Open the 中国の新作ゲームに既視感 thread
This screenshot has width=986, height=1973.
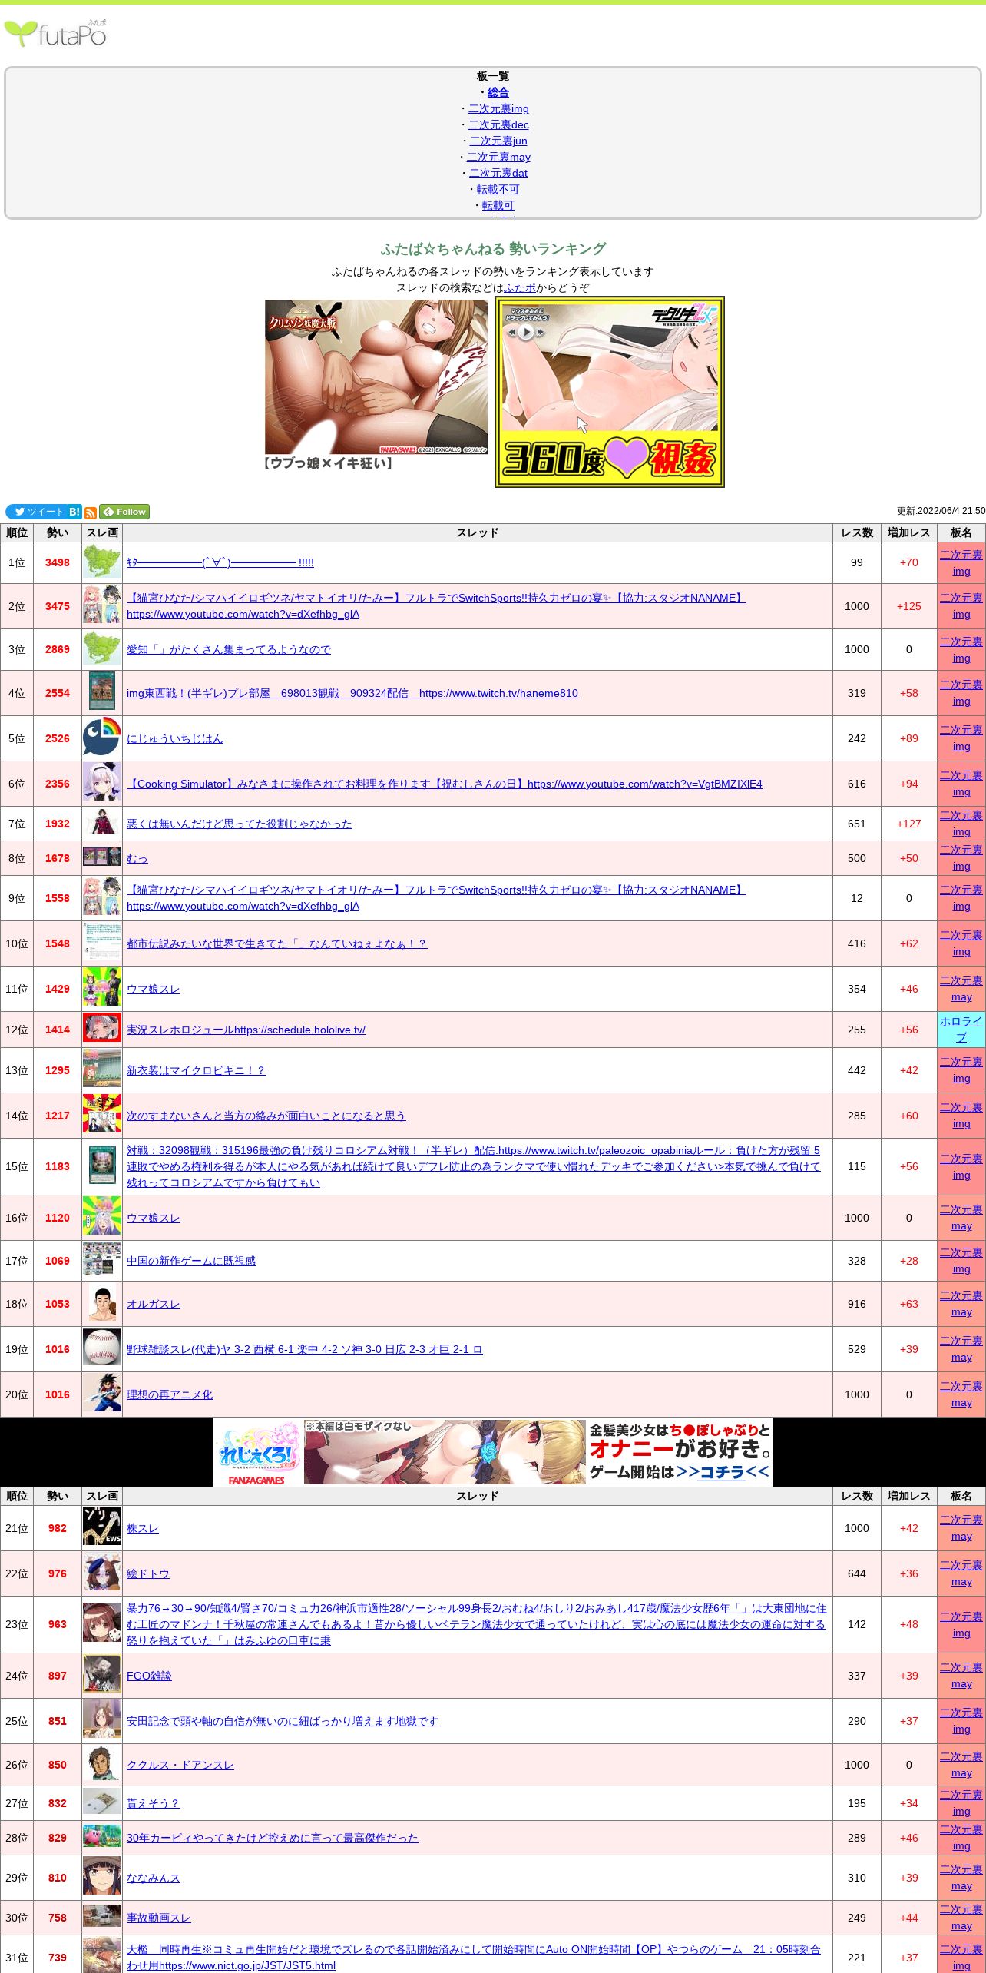point(191,1261)
